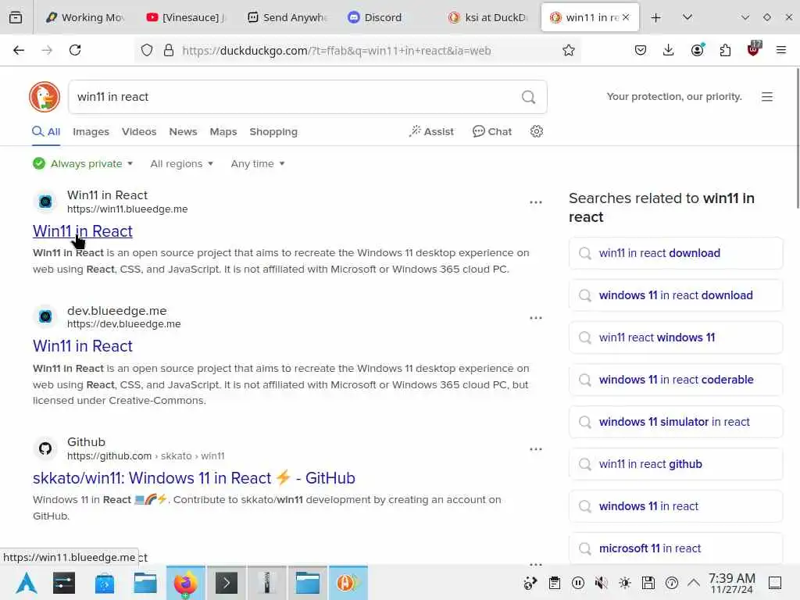
Task: Open the Firefox downloads panel
Action: click(x=669, y=50)
